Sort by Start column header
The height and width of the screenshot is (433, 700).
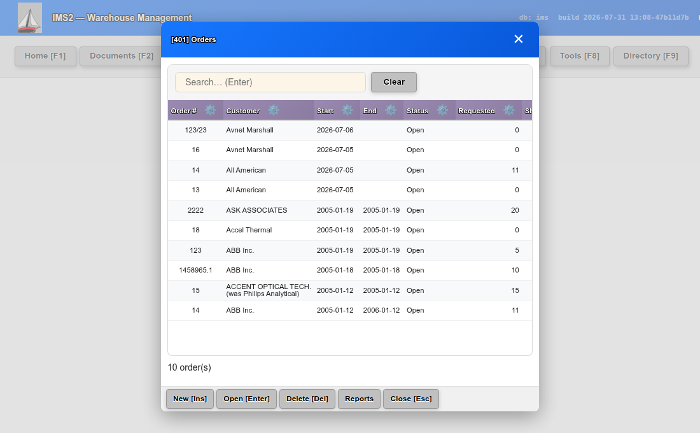point(325,111)
